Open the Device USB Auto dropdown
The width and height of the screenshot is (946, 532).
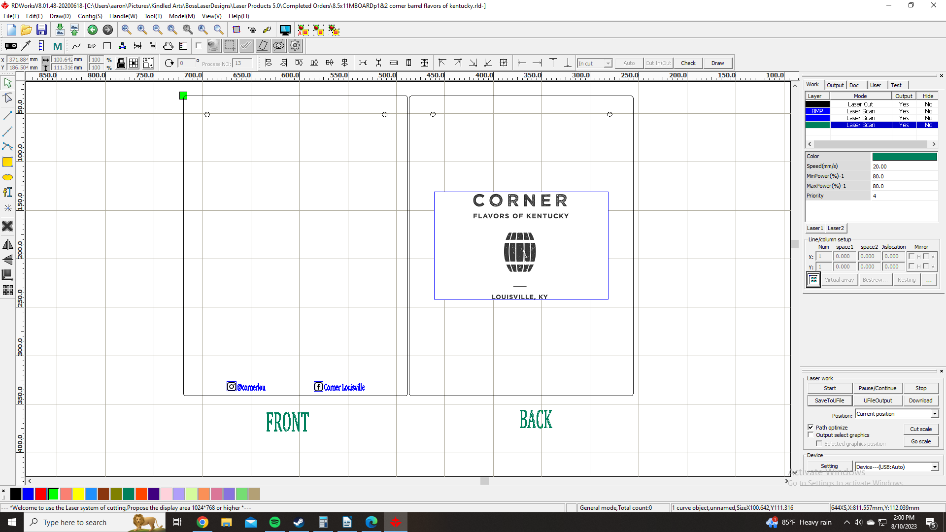(934, 467)
